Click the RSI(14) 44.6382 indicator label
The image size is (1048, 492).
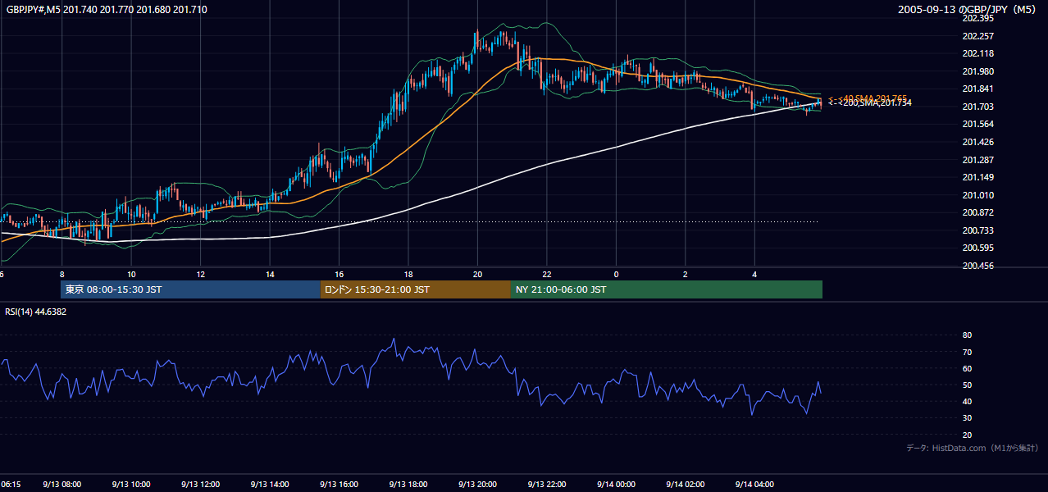pyautogui.click(x=36, y=312)
